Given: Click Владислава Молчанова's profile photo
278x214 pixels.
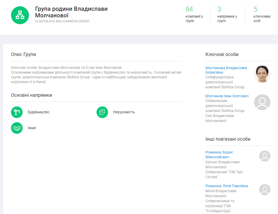Looking at the screenshot, I should pyautogui.click(x=262, y=74).
